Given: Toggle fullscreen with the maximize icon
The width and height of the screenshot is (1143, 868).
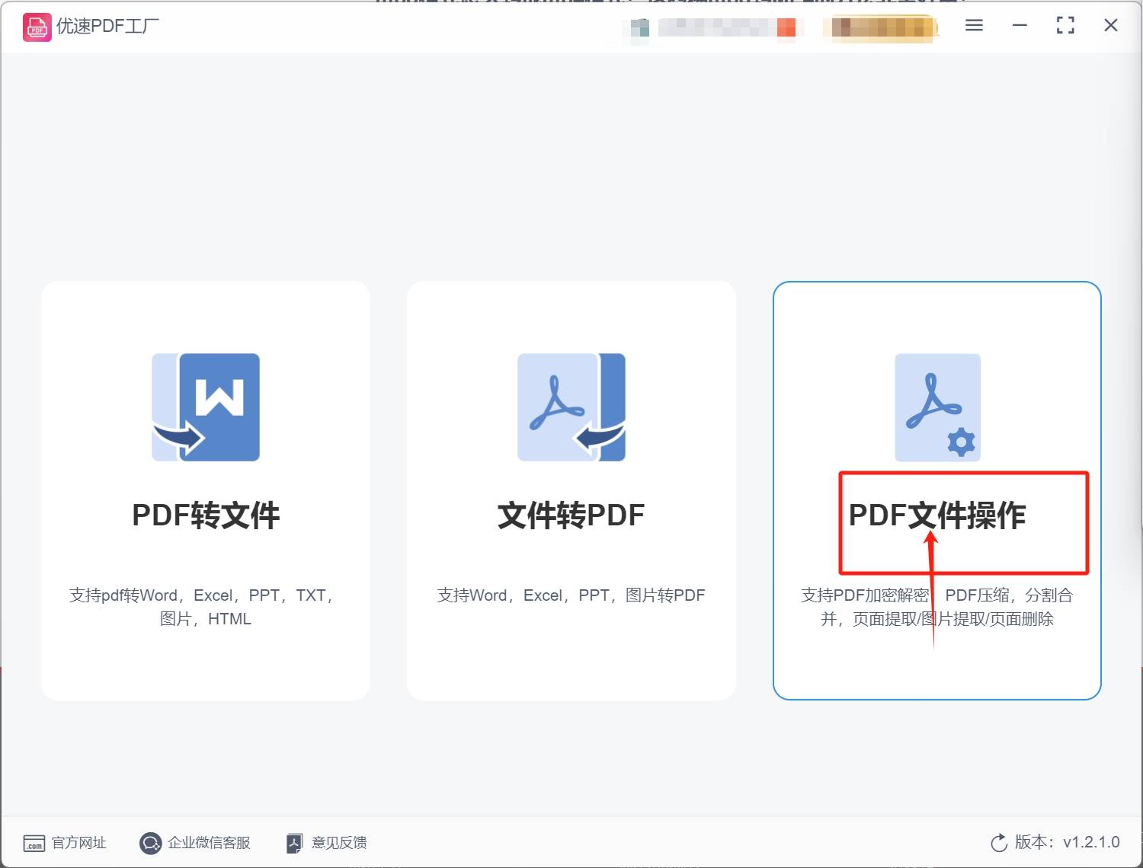Looking at the screenshot, I should [x=1065, y=26].
